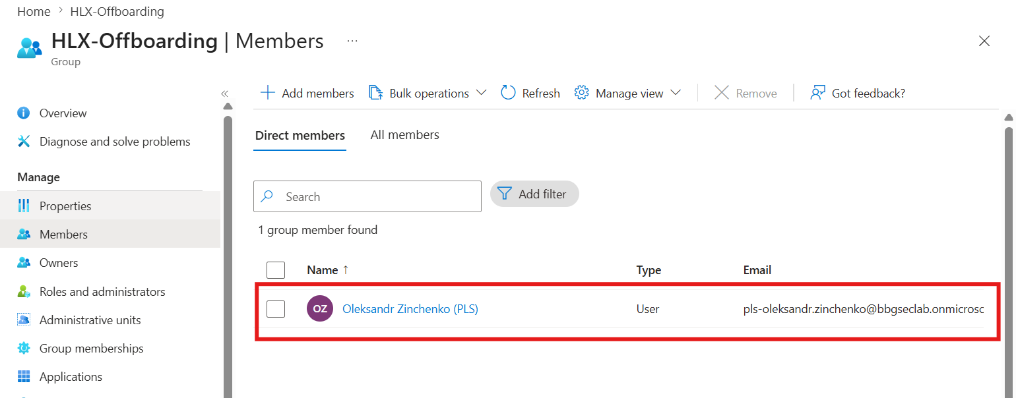Screen dimensions: 1016x398
Task: Refresh the member list
Action: 530,94
